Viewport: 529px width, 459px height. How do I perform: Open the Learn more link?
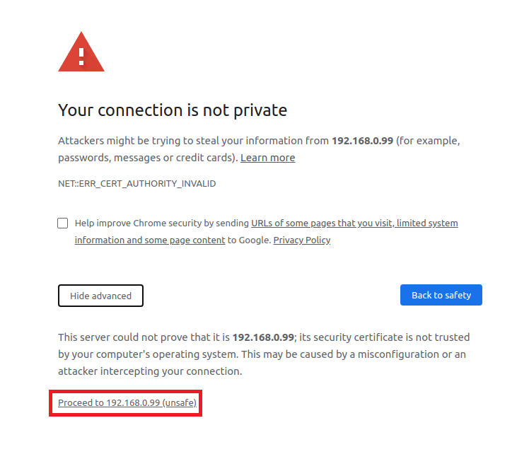pyautogui.click(x=267, y=158)
